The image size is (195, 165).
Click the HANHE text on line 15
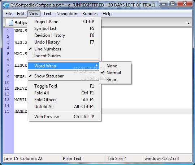(21, 111)
